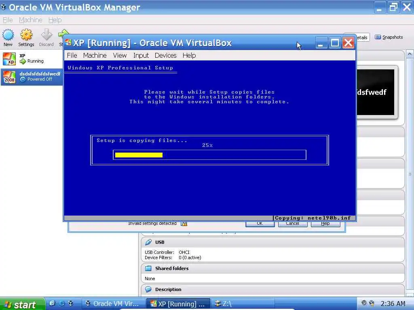The height and width of the screenshot is (310, 414).
Task: Click the VirtualBox system tray icon
Action: tap(372, 303)
